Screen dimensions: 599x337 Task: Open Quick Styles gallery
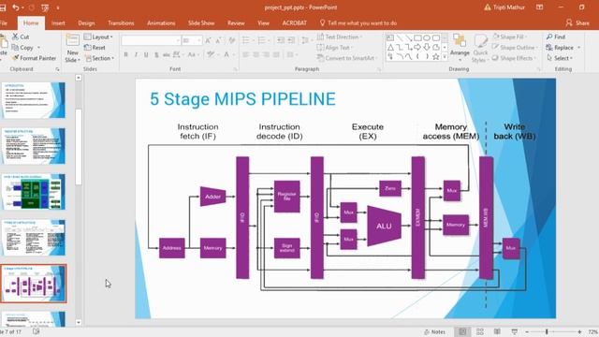click(x=480, y=48)
